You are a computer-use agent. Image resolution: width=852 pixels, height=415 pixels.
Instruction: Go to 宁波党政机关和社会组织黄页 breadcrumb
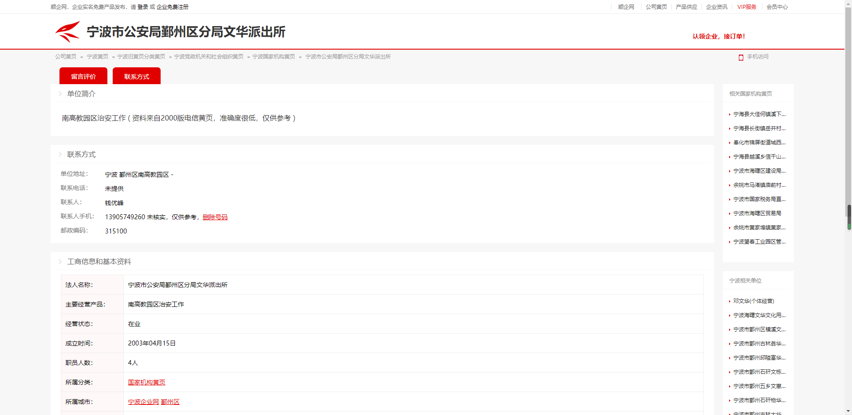(x=209, y=57)
